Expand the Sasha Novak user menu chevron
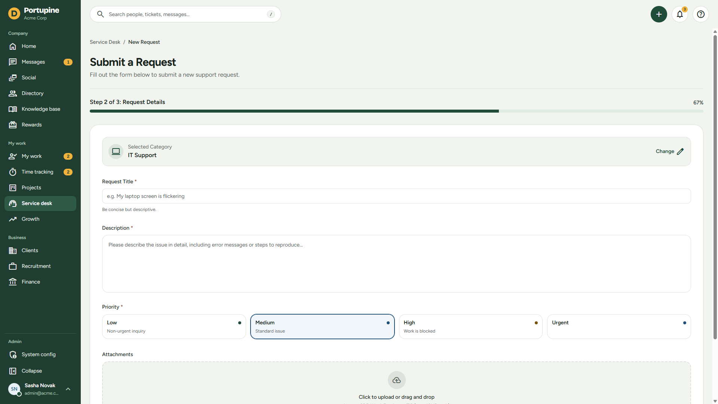The width and height of the screenshot is (718, 404). (68, 389)
